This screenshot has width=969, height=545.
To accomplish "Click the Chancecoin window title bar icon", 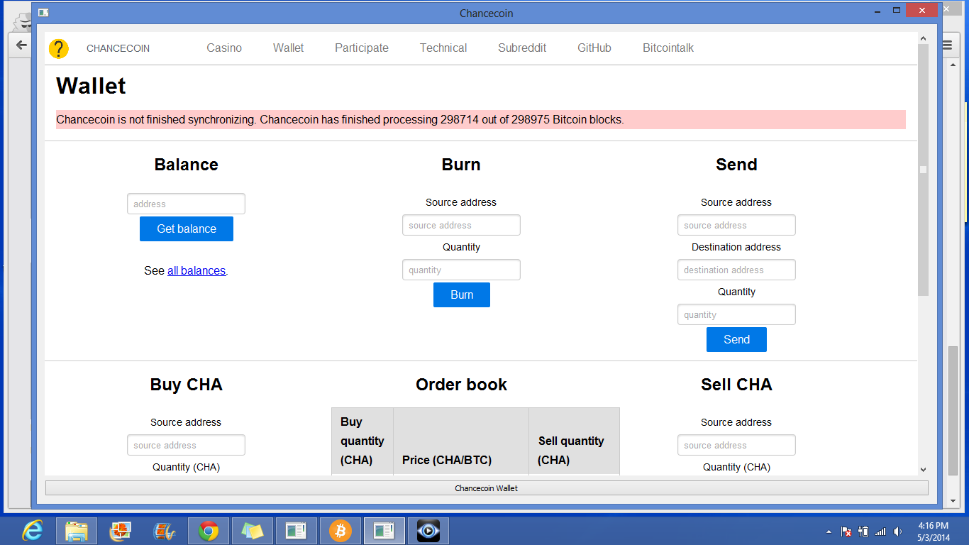I will [43, 13].
